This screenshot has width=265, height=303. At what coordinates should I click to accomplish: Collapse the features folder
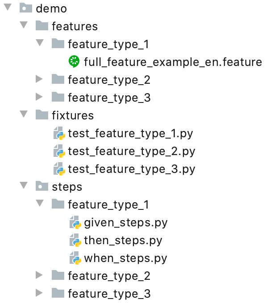click(x=24, y=25)
